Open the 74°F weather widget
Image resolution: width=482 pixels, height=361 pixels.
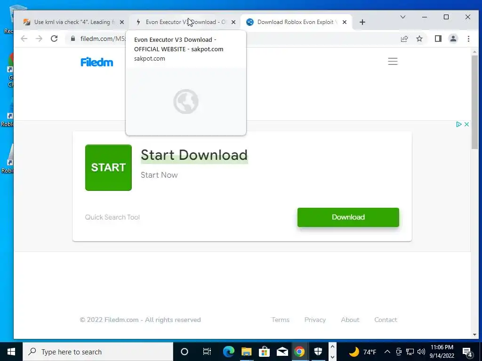(363, 352)
